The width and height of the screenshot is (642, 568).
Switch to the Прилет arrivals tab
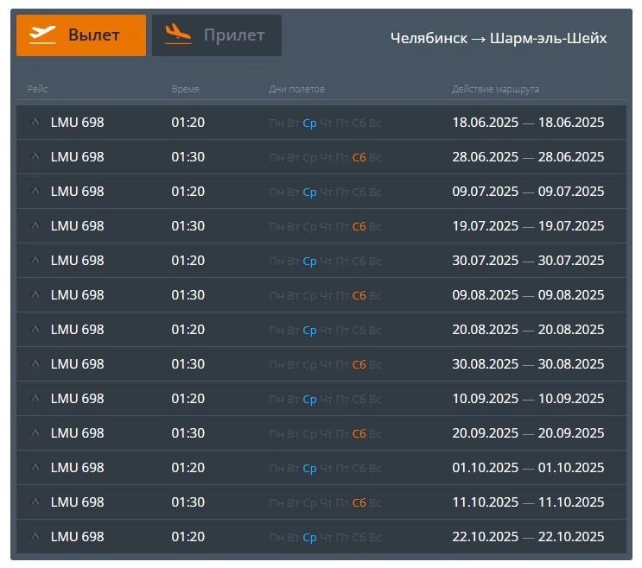[x=217, y=35]
